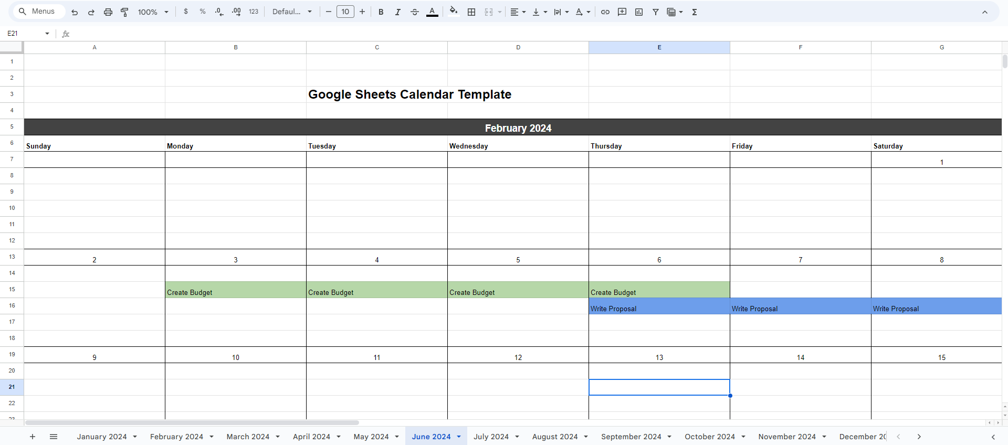Toggle bold formatting
Screen dimensions: 1008x445
(x=381, y=12)
